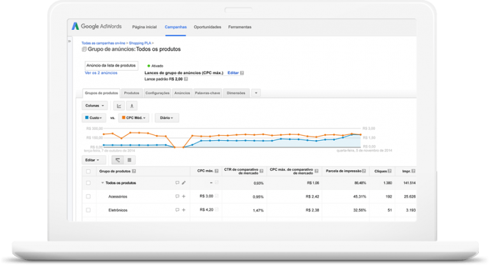Click the pencil icon for Todos os produtos
The width and height of the screenshot is (489, 265).
(x=183, y=183)
